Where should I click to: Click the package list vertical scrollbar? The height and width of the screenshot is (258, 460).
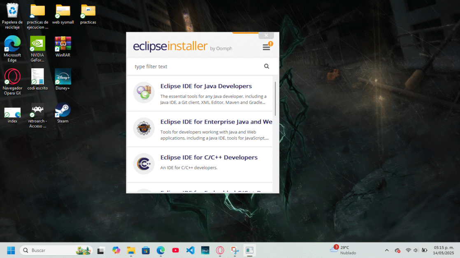point(275,99)
